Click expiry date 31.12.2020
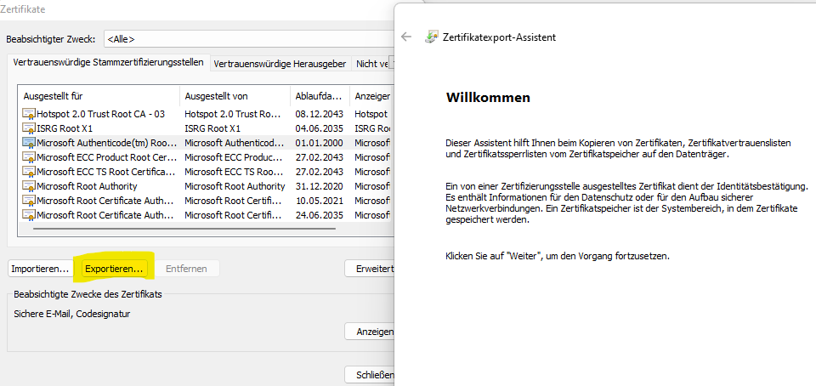The width and height of the screenshot is (816, 386). tap(320, 185)
